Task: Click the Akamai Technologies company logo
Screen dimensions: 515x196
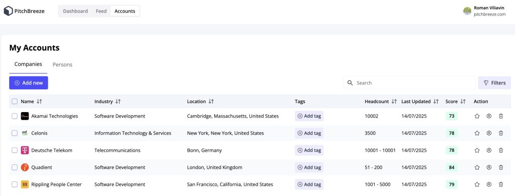Action: click(25, 116)
